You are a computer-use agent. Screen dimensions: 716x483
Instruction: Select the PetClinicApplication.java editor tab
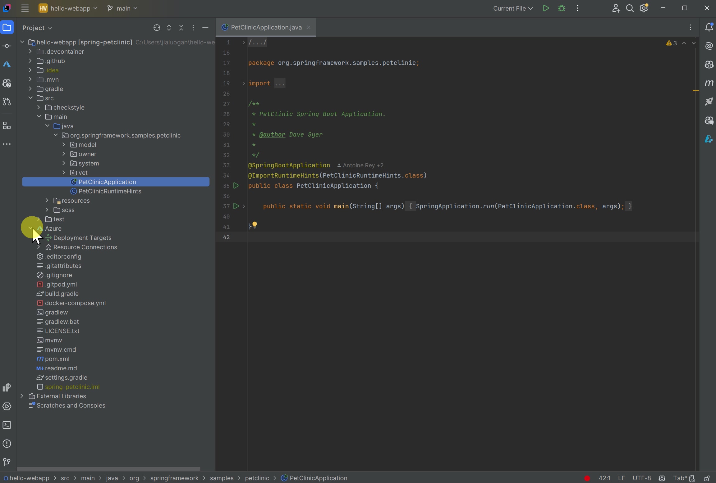click(266, 28)
